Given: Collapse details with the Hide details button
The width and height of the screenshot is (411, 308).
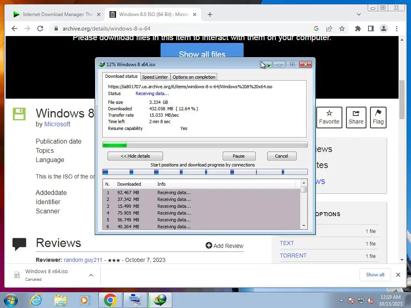Looking at the screenshot, I should [x=135, y=156].
